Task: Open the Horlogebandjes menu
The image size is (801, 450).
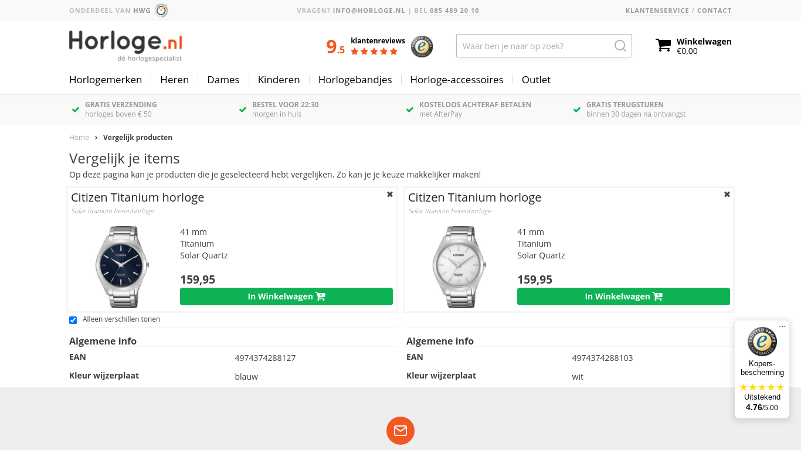Action: 355,80
